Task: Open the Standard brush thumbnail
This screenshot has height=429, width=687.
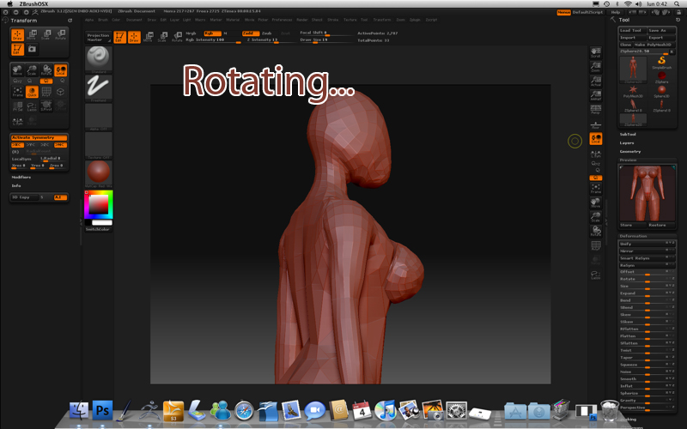Action: (x=98, y=58)
